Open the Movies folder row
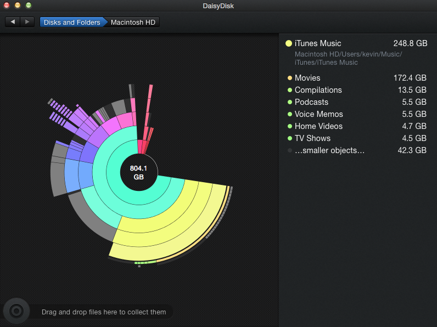 (x=357, y=78)
